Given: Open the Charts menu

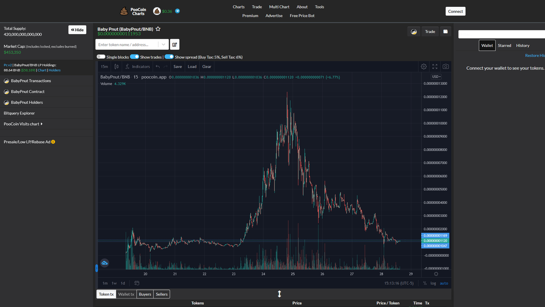Looking at the screenshot, I should (238, 7).
